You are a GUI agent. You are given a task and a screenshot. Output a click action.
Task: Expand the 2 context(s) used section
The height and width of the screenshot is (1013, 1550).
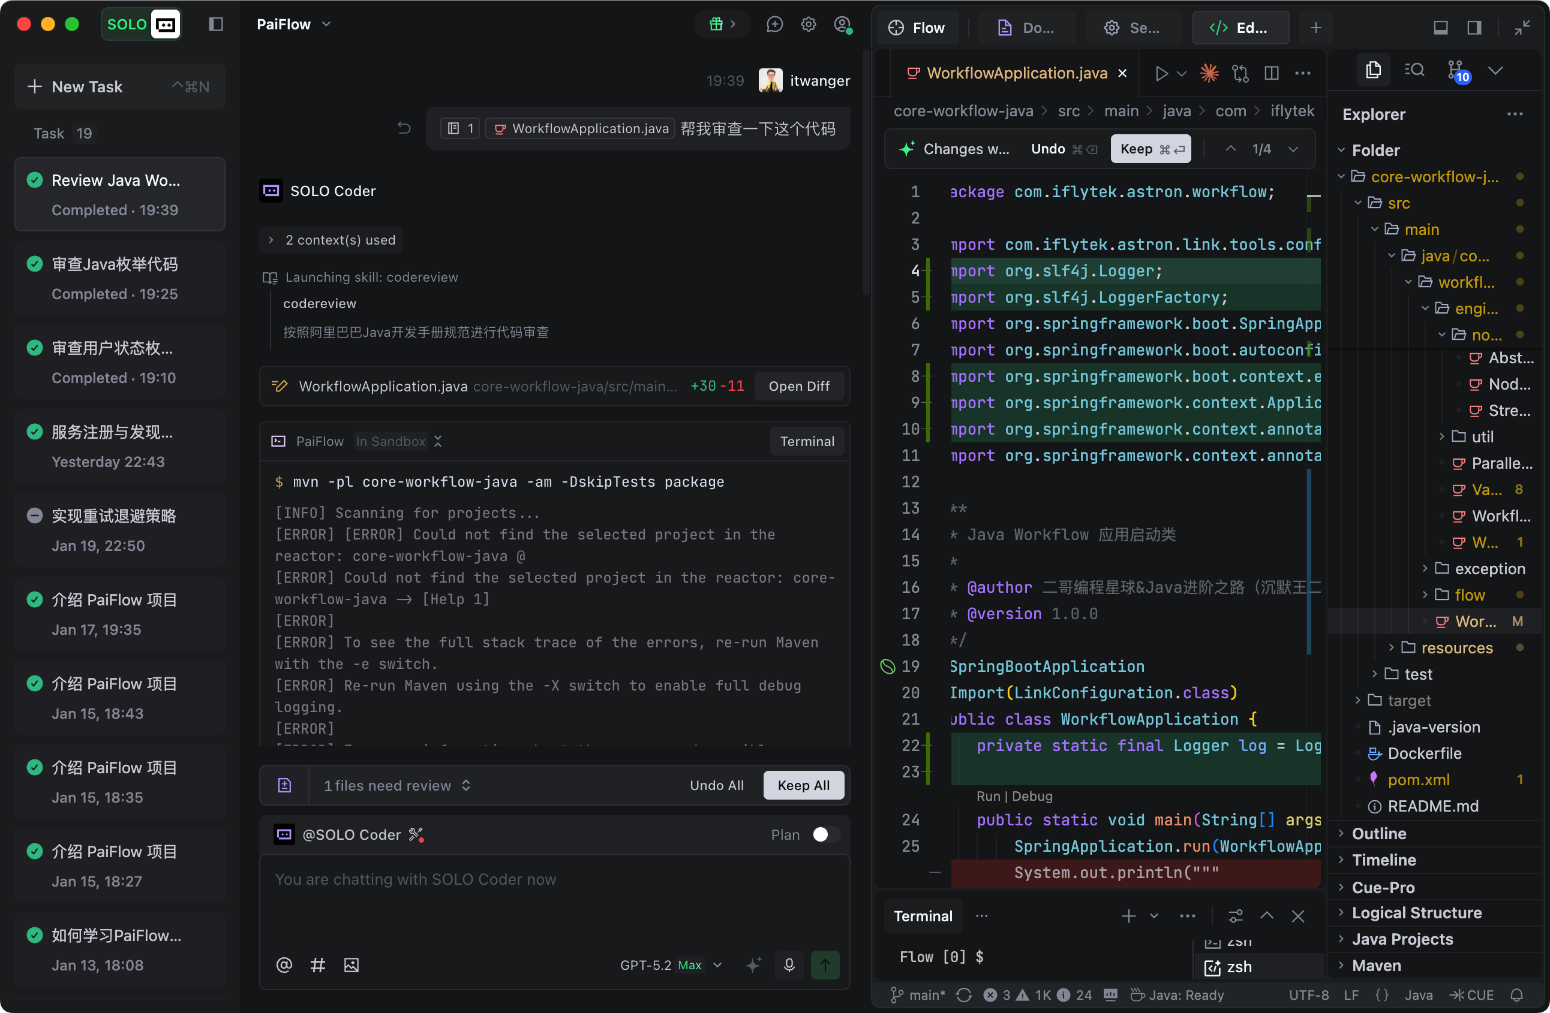pos(332,240)
